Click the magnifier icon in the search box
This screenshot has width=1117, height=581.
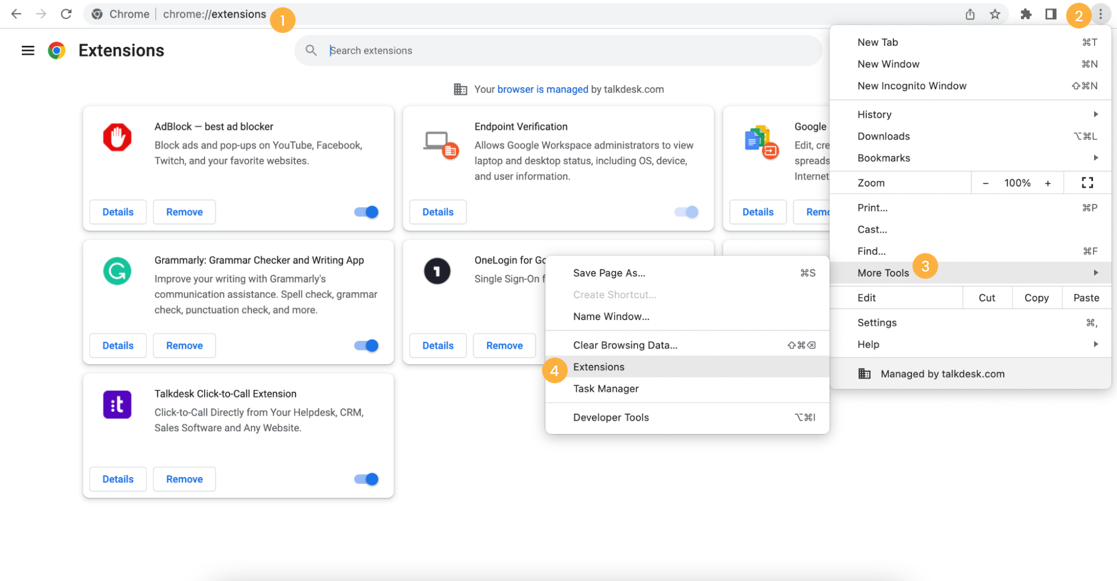311,50
